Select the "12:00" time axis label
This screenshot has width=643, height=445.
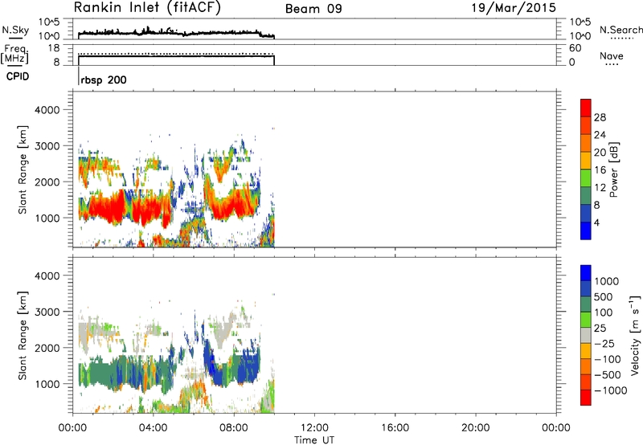[314, 428]
